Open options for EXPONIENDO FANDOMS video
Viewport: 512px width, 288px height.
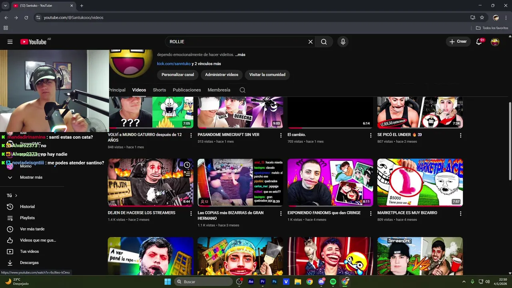[371, 214]
